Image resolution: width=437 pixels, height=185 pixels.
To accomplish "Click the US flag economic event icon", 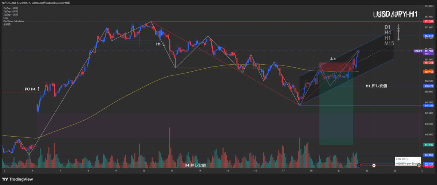I will point(419,165).
